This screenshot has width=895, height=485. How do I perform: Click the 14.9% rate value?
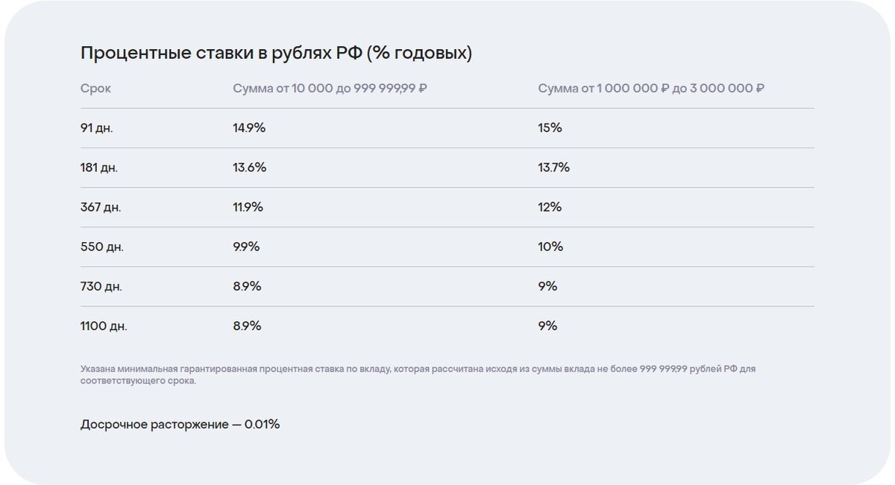[249, 128]
